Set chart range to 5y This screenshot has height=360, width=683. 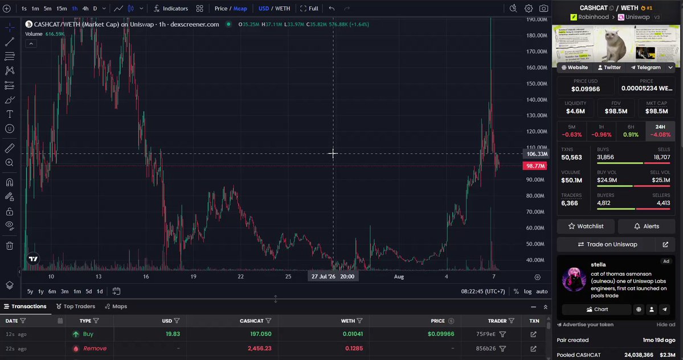coord(30,291)
